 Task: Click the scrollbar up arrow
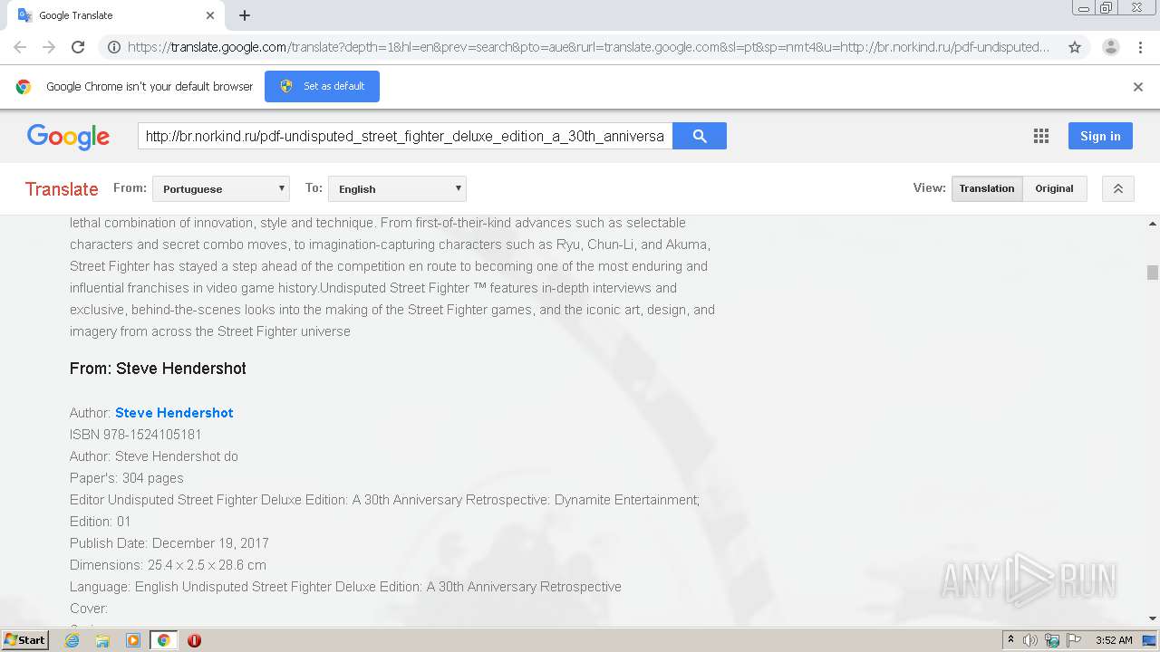[x=1153, y=223]
